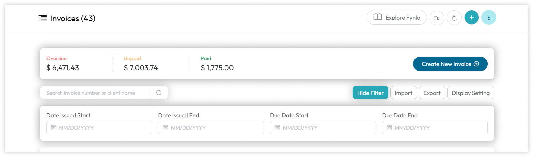Toggle the Hide Filter button

click(370, 93)
